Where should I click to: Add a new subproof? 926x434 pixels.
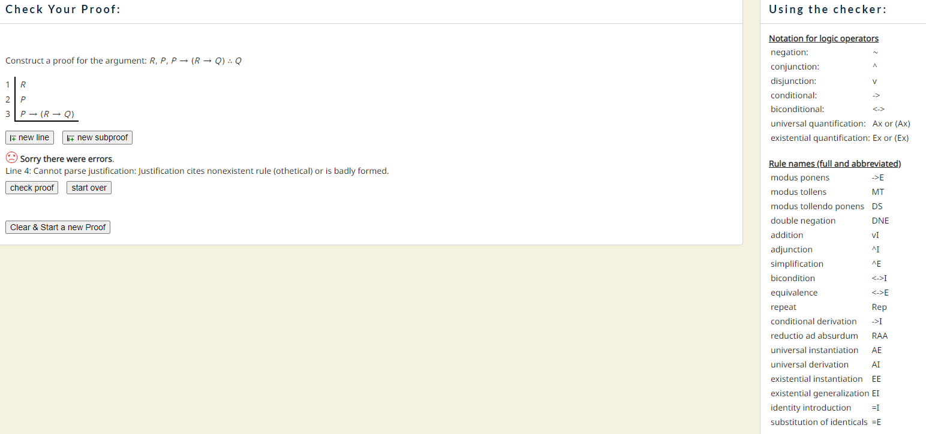97,138
